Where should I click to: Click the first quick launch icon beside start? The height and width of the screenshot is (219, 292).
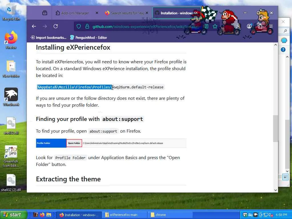[x=36, y=215]
